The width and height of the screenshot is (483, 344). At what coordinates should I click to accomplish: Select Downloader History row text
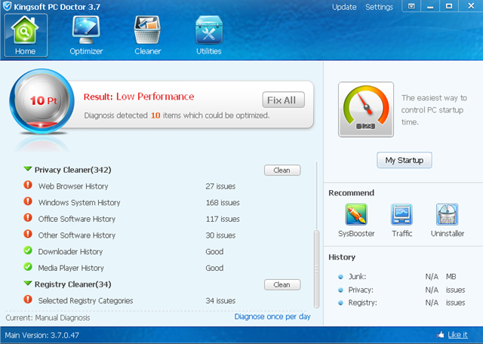click(x=70, y=252)
